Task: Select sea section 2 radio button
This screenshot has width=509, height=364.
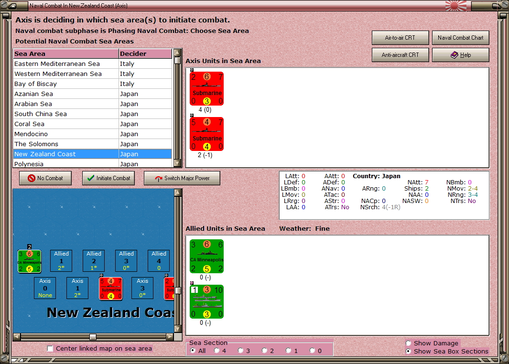Action: coord(265,351)
